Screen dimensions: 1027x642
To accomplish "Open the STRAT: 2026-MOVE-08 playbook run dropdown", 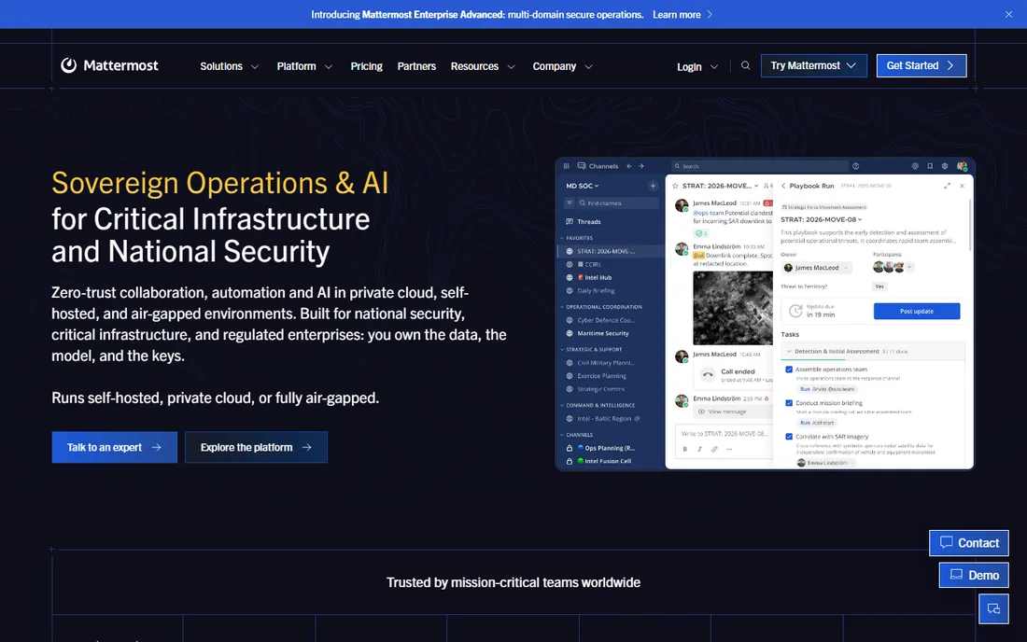I will [x=822, y=219].
